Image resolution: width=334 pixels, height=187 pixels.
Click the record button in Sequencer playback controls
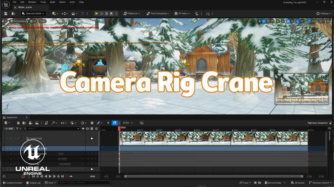(x=23, y=176)
